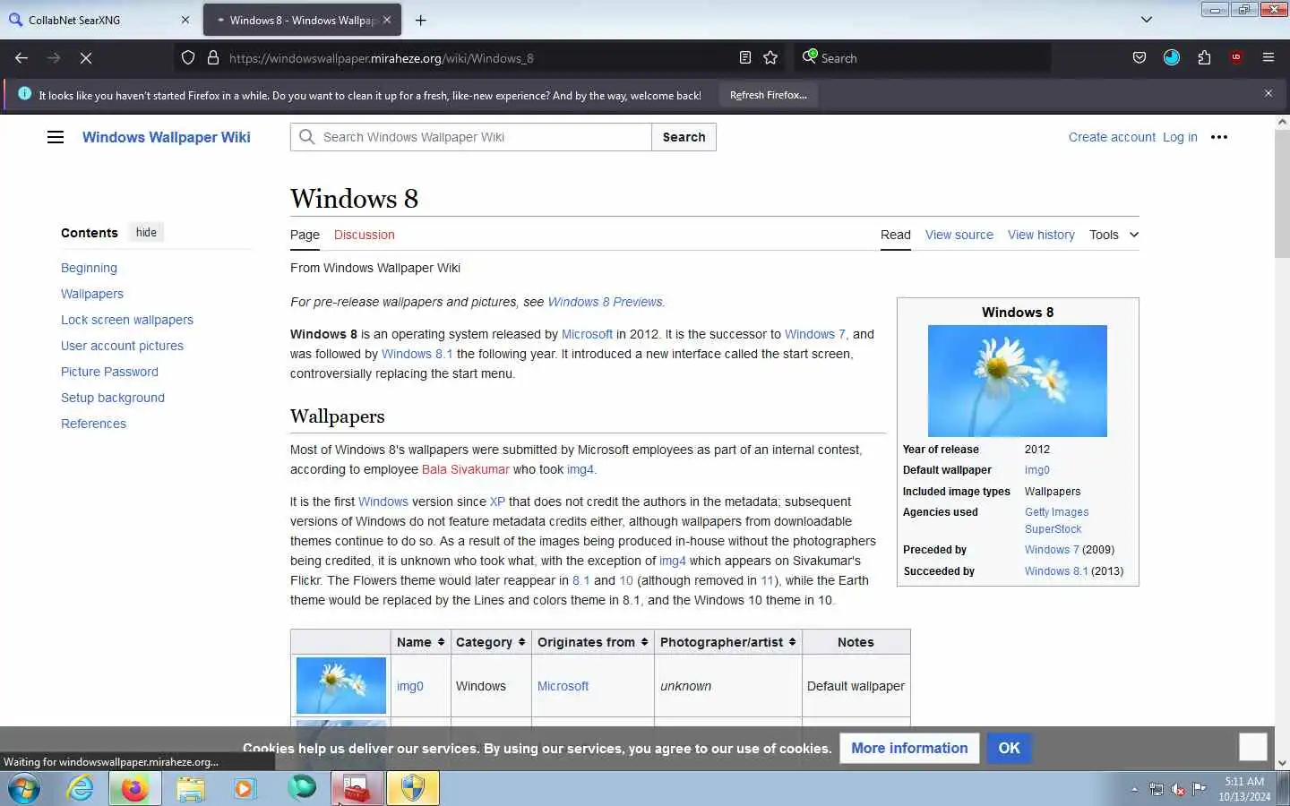The width and height of the screenshot is (1290, 806).
Task: Open the shield taskbar application
Action: click(x=413, y=789)
